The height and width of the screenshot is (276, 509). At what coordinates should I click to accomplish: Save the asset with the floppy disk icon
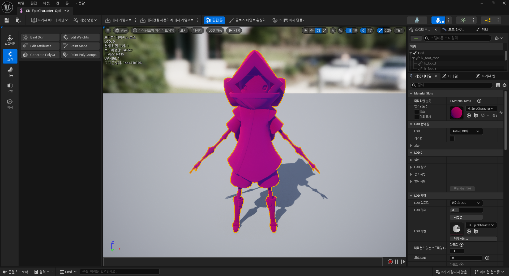7,20
